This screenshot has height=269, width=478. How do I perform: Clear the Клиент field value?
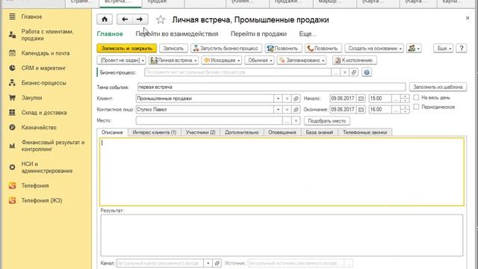tap(287, 99)
